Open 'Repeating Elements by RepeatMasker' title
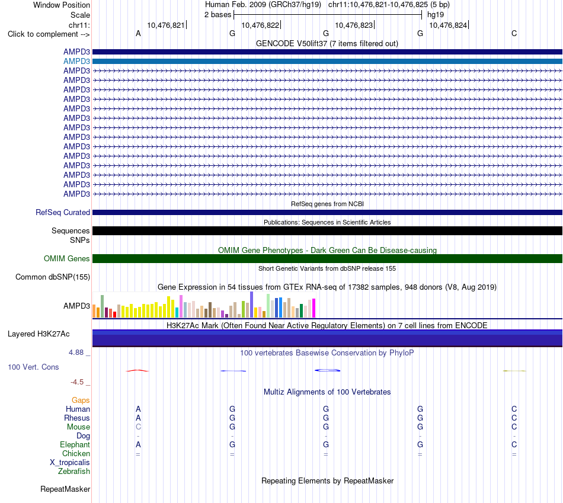This screenshot has width=563, height=503. [327, 481]
